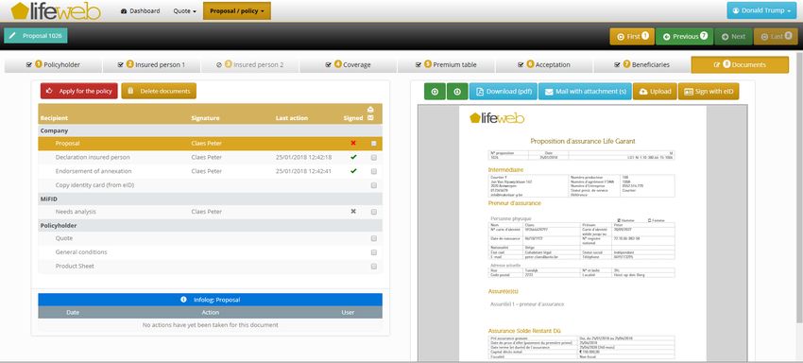Select the Needs analysis row
This screenshot has width=803, height=363.
click(x=210, y=212)
